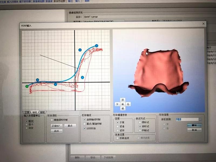Click the 顶 (top) view button
This screenshot has height=162, width=216.
pos(123,100)
